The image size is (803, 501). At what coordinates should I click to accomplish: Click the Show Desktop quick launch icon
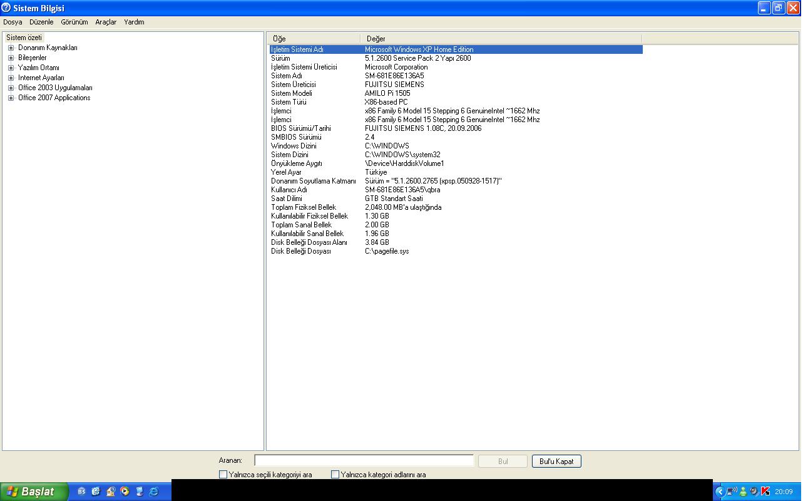[140, 492]
